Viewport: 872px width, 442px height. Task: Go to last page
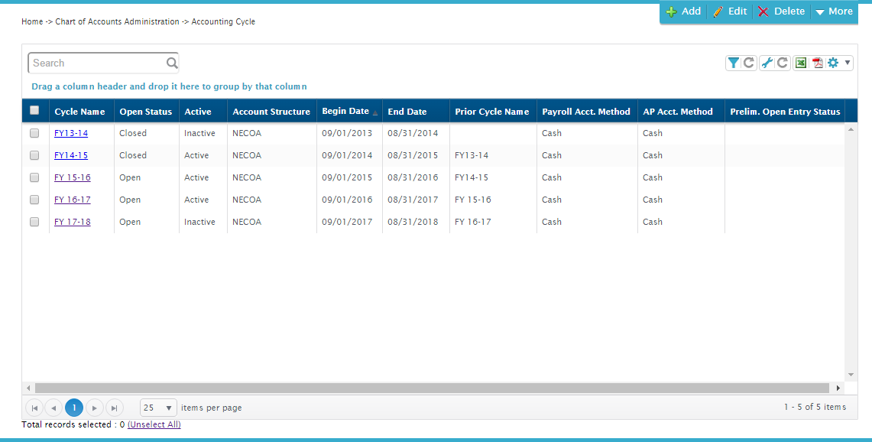tap(114, 408)
